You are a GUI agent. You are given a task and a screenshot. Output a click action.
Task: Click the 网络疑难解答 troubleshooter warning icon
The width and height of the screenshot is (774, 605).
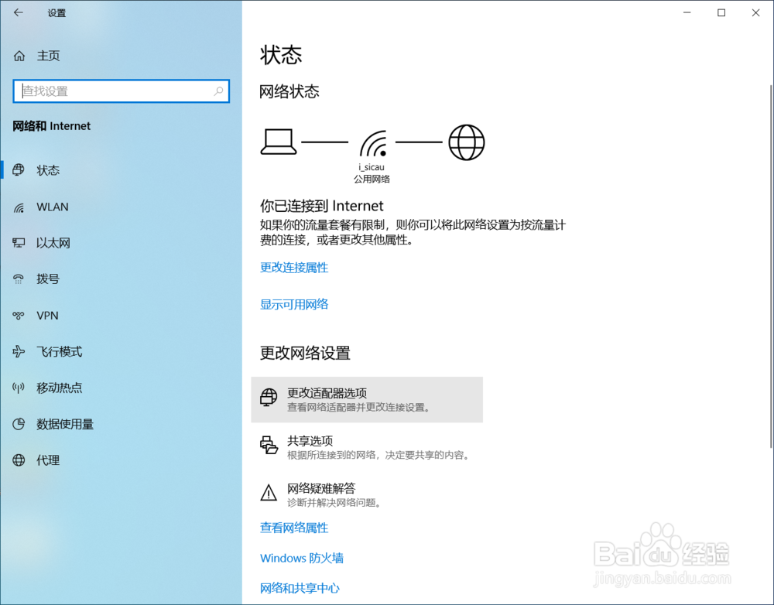pos(269,494)
